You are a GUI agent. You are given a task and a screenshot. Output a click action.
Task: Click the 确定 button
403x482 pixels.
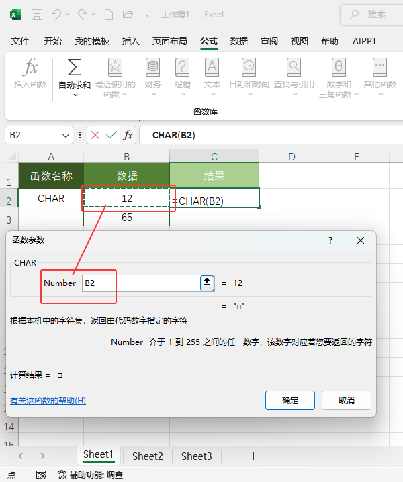click(x=290, y=401)
